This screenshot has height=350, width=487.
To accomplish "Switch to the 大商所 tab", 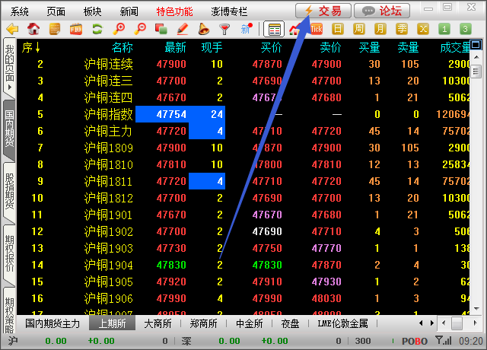I will click(159, 323).
